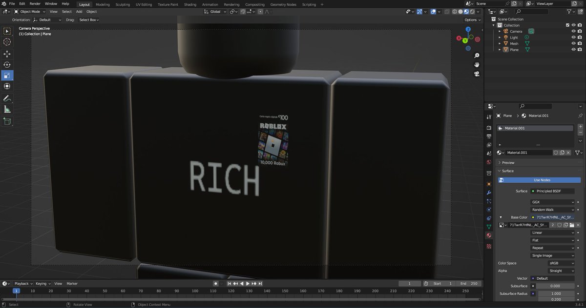The image size is (586, 308).
Task: Click Subsurface Radius 1.000 field
Action: point(555,294)
